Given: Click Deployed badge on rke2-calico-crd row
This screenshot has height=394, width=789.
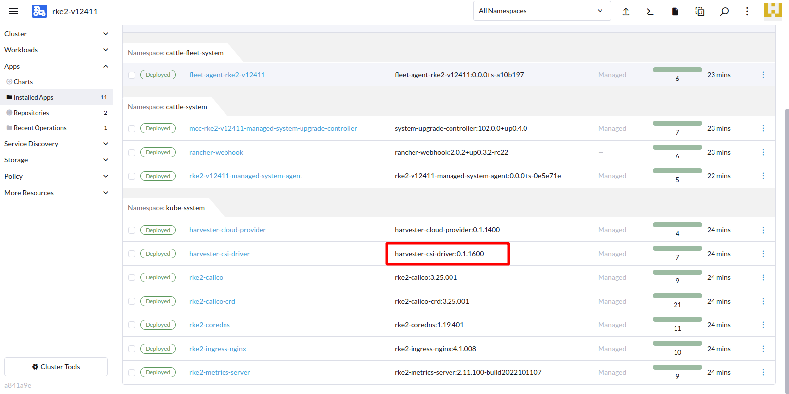Looking at the screenshot, I should (158, 301).
